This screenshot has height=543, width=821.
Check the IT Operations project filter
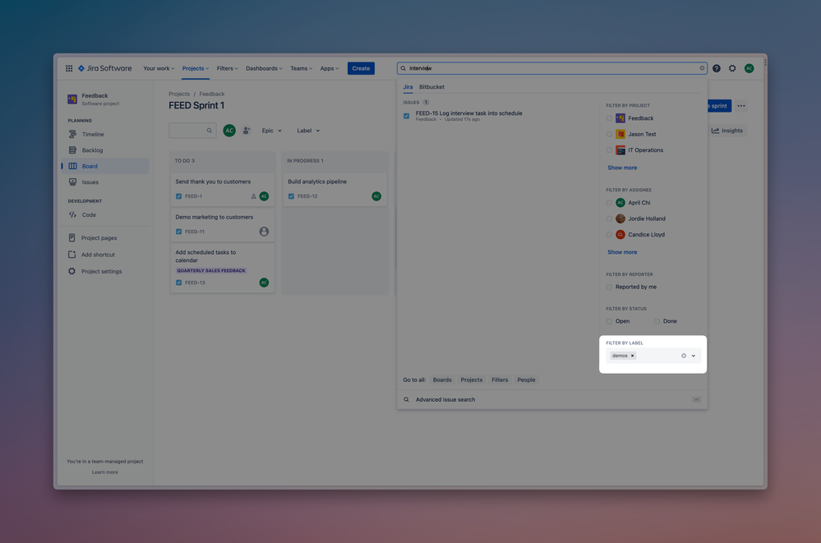pyautogui.click(x=609, y=150)
